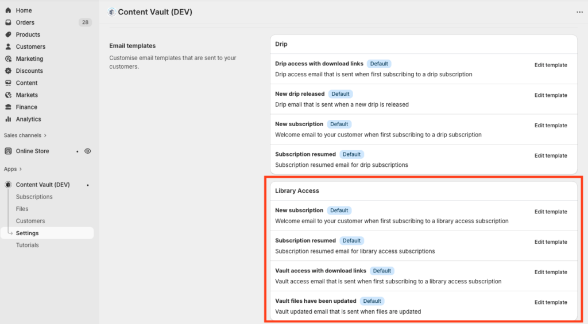
Task: Click Content Vault app icon in sidebar
Action: tap(8, 185)
